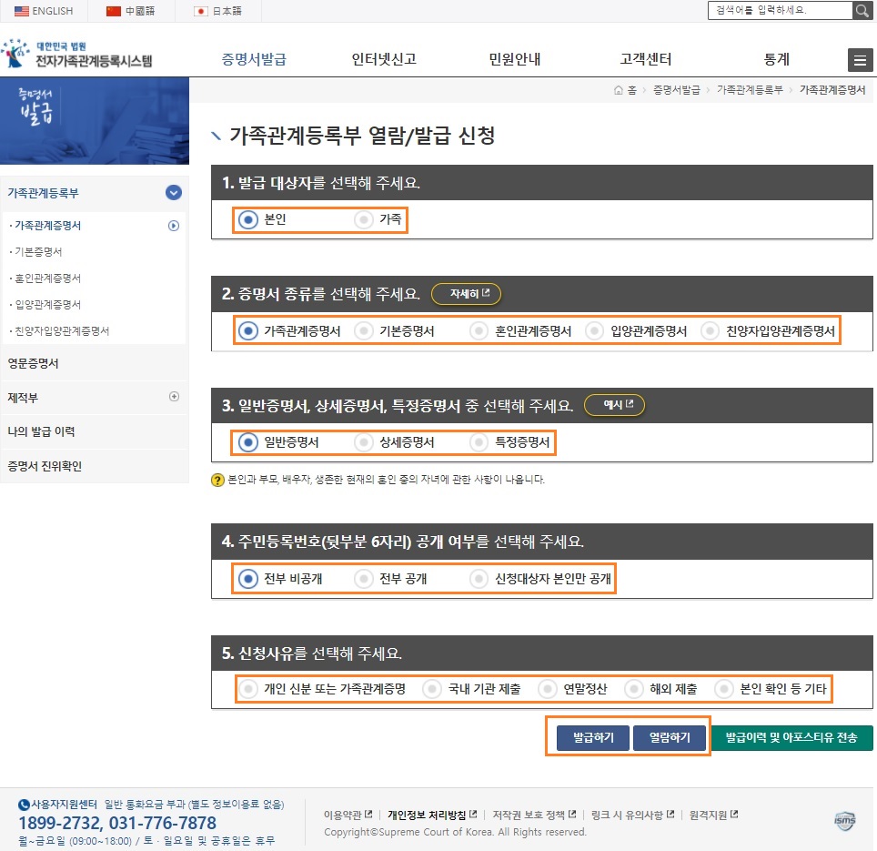Viewport: 877px width, 851px height.
Task: Open 링크 시 유의사항 footer link
Action: tap(632, 816)
